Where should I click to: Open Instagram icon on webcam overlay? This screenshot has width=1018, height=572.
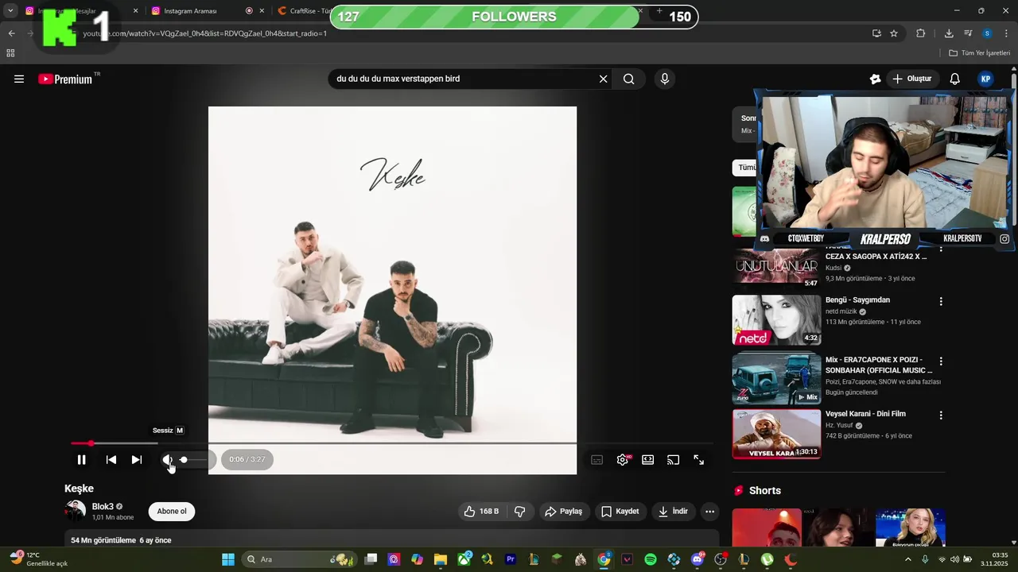click(1004, 238)
